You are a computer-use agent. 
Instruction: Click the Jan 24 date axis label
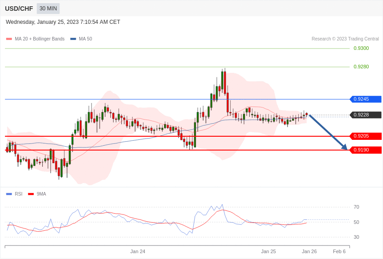tap(138, 251)
